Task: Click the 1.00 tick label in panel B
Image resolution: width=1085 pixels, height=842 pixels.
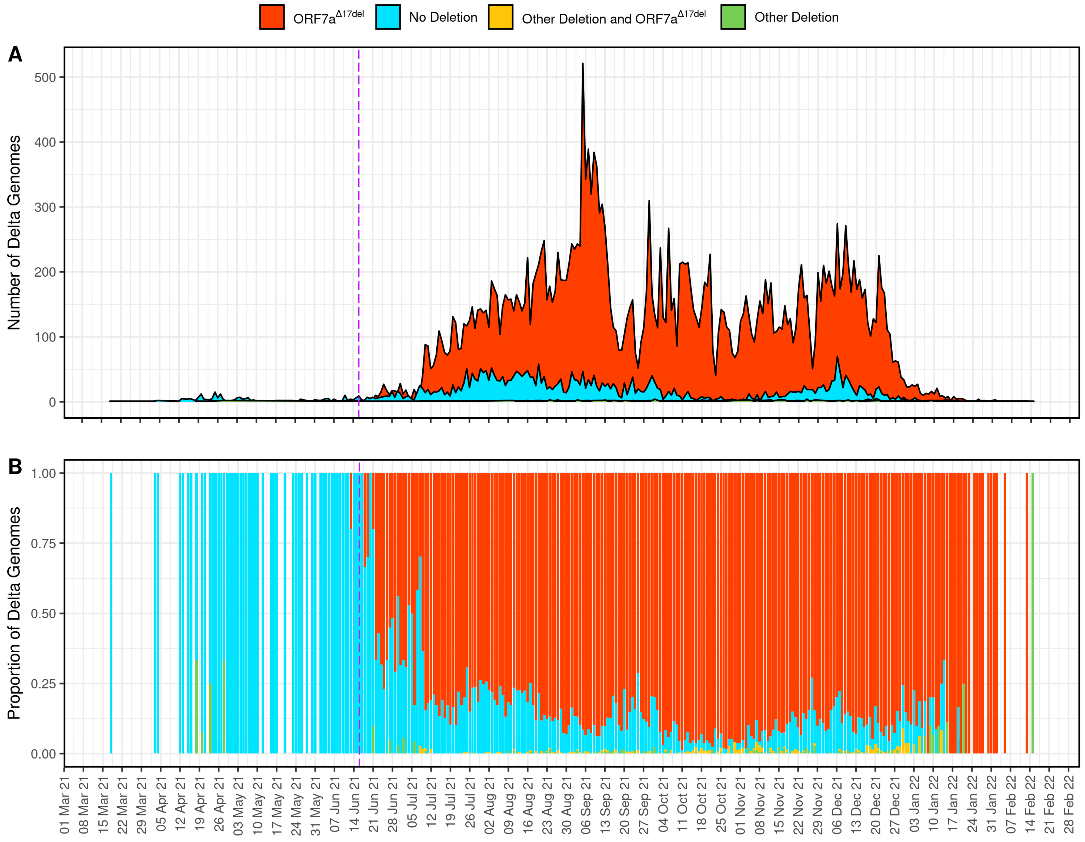Action: [43, 474]
